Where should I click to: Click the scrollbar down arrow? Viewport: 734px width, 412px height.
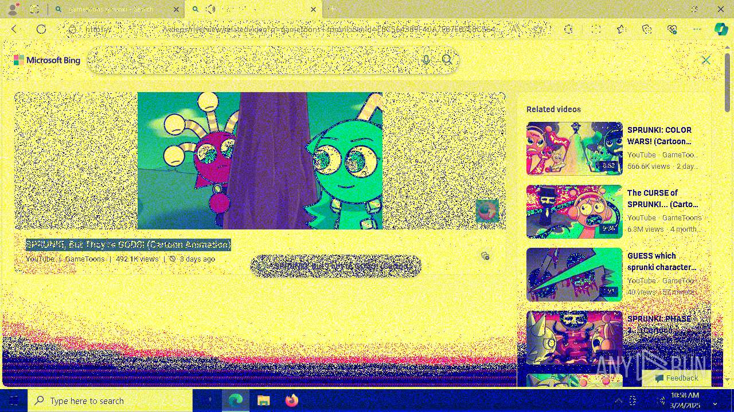pos(727,380)
